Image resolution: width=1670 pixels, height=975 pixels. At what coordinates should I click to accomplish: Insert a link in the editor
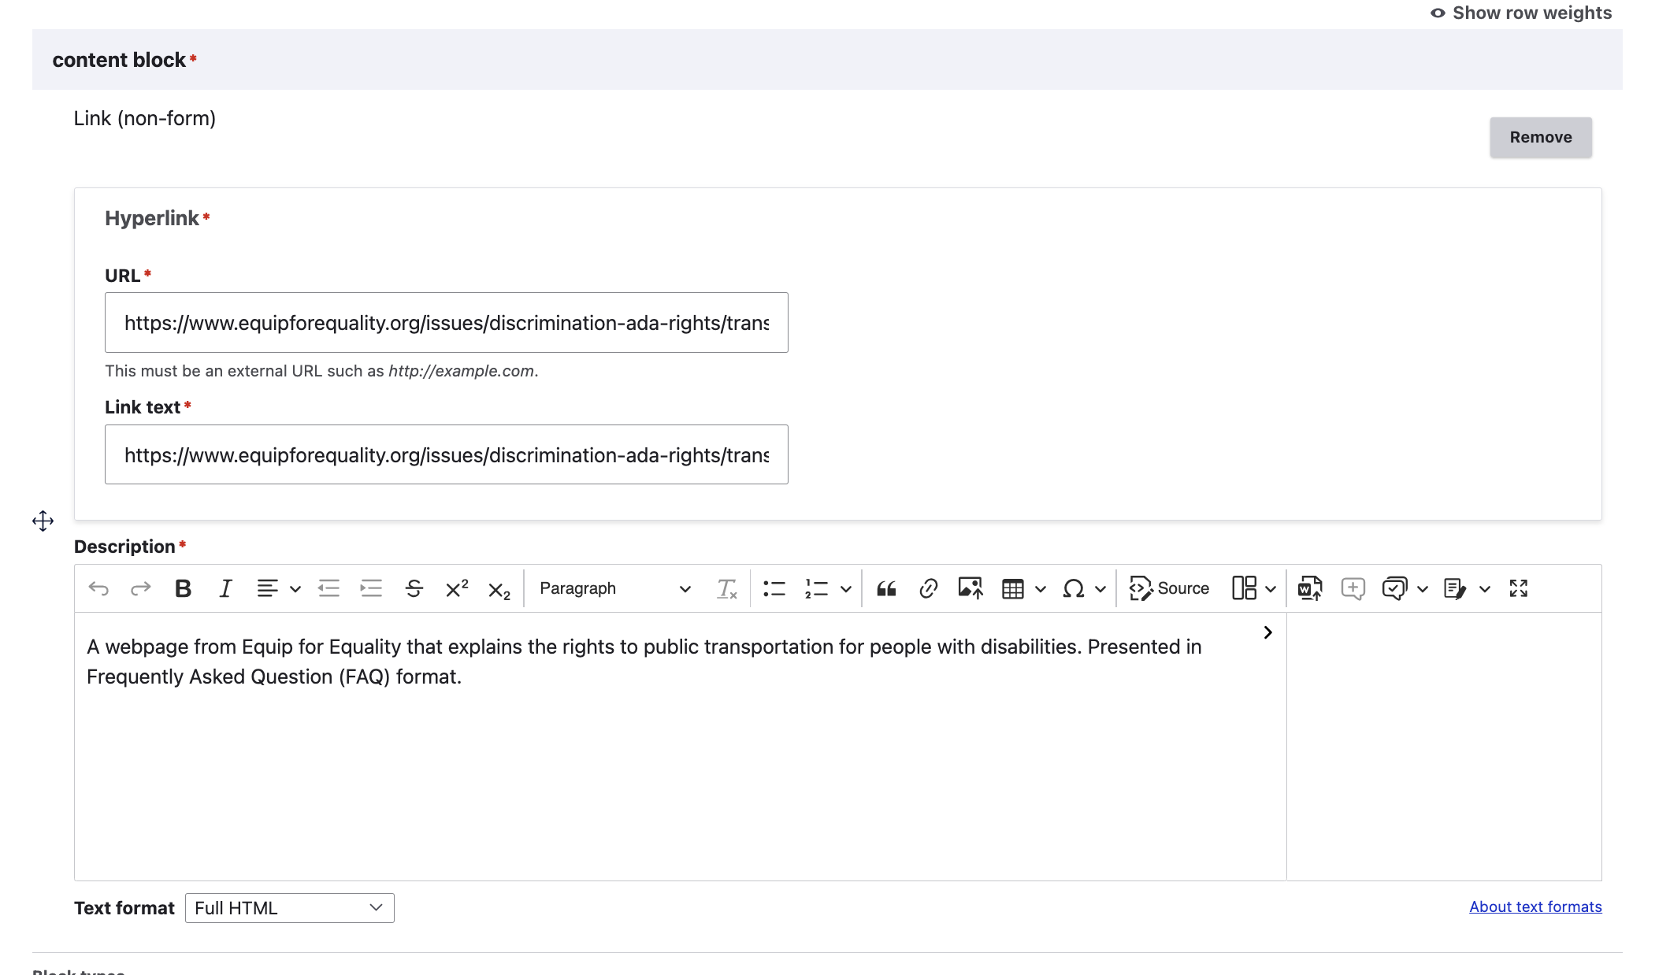[929, 588]
